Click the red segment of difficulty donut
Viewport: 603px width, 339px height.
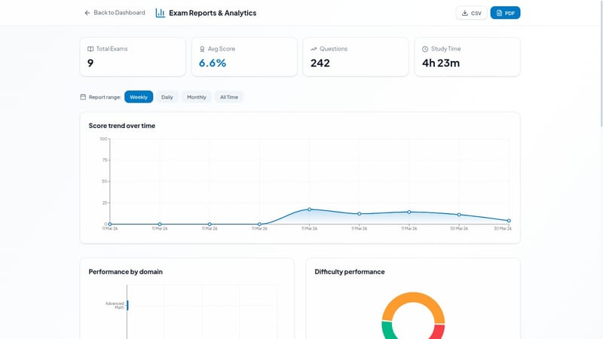coord(438,331)
